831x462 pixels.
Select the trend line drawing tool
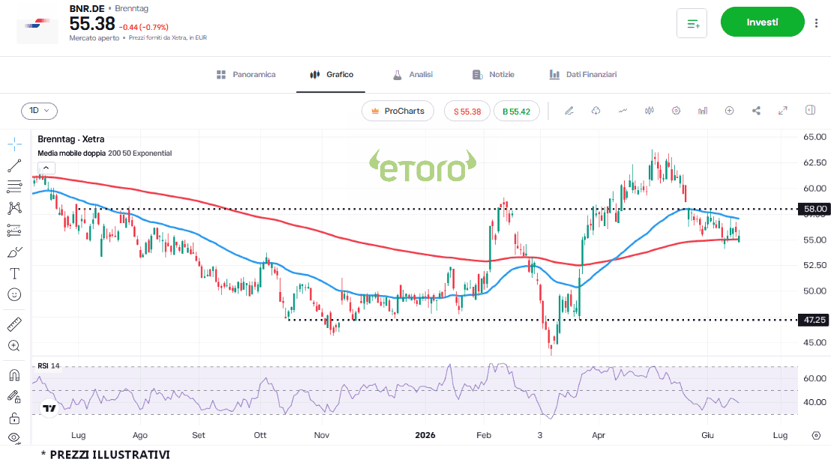pyautogui.click(x=14, y=165)
